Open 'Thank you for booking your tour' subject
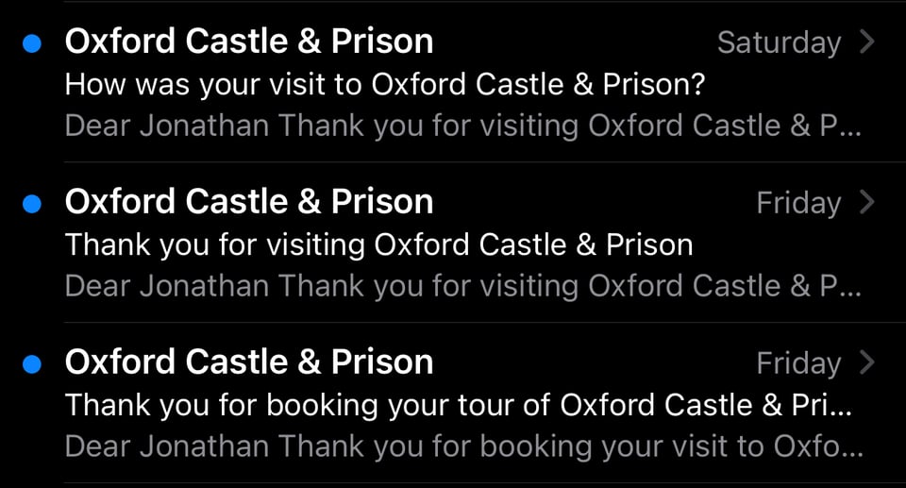Screen dimensions: 906x488 click(458, 406)
